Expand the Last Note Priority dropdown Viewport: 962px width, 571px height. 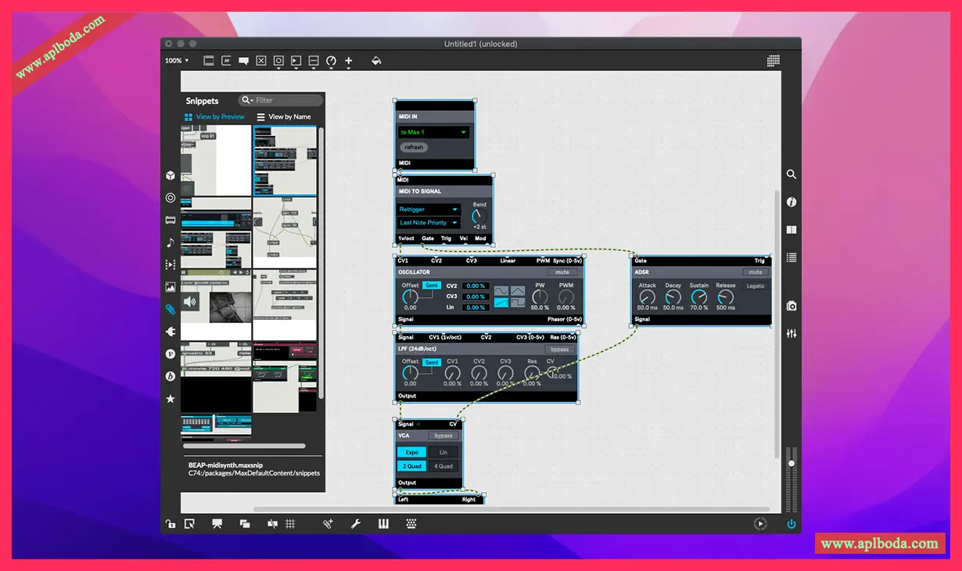pyautogui.click(x=429, y=223)
